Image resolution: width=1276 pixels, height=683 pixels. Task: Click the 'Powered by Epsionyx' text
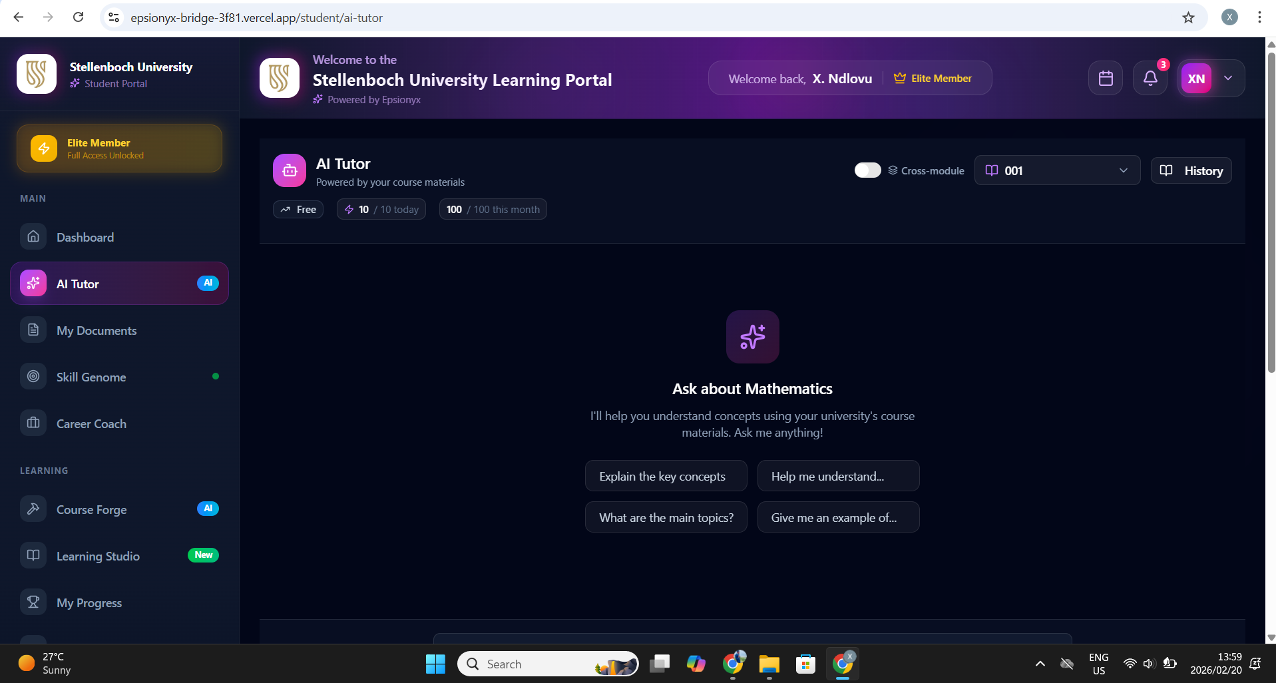coord(374,100)
